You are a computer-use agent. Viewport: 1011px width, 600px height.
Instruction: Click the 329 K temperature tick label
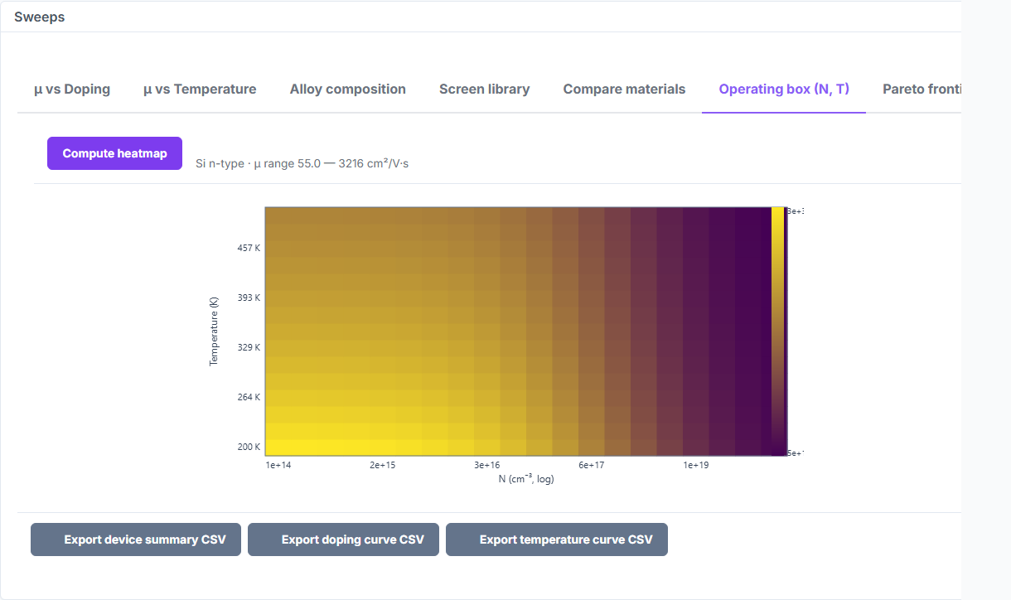249,347
